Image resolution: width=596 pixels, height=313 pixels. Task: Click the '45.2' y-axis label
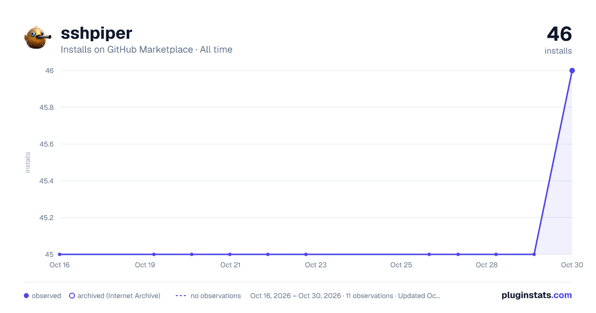click(46, 218)
